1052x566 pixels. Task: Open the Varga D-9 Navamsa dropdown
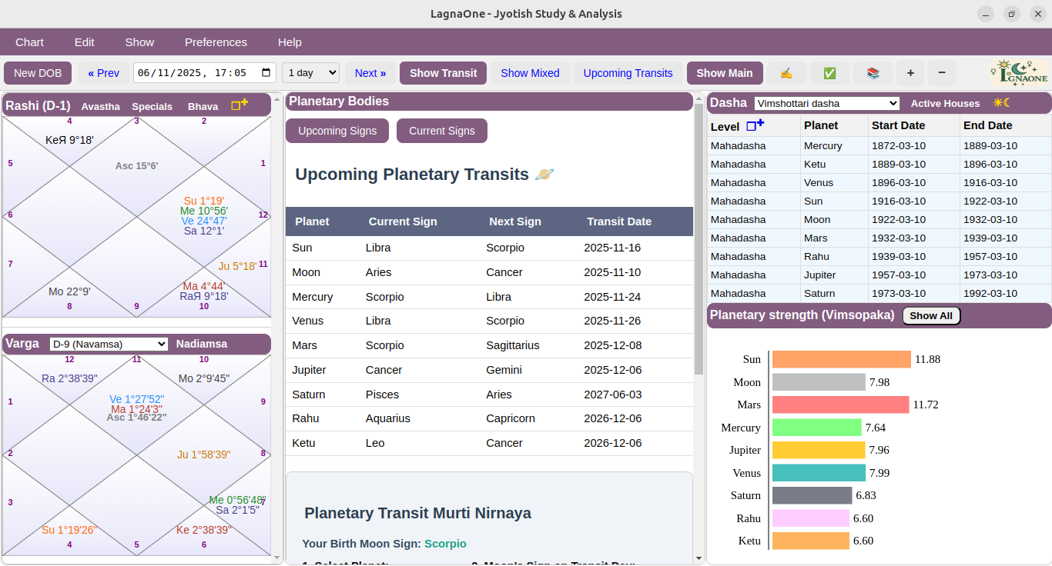pos(109,344)
